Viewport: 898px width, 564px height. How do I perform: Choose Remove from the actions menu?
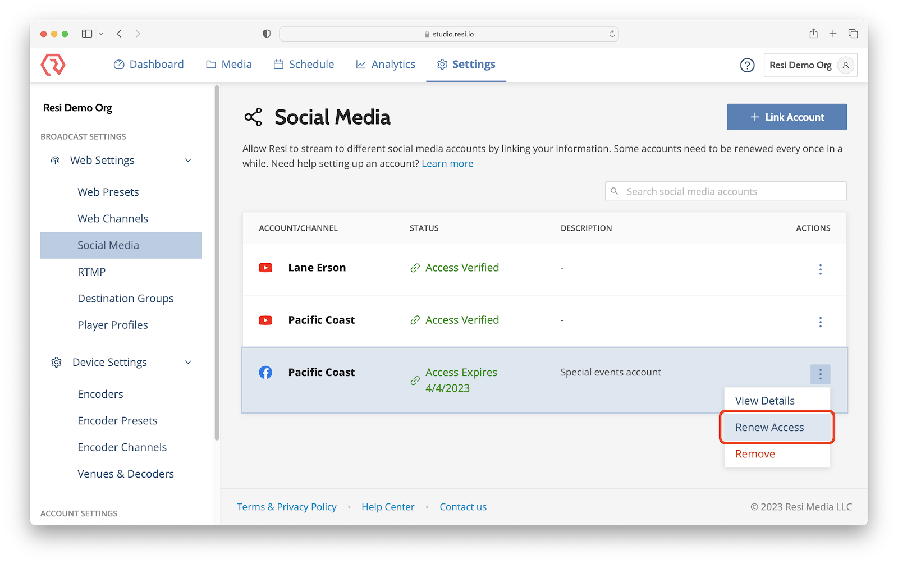tap(777, 454)
